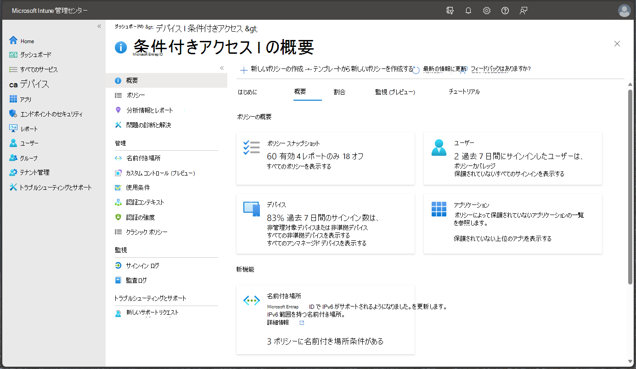Click the blue info icon beside the title
This screenshot has height=369, width=636.
pos(121,47)
